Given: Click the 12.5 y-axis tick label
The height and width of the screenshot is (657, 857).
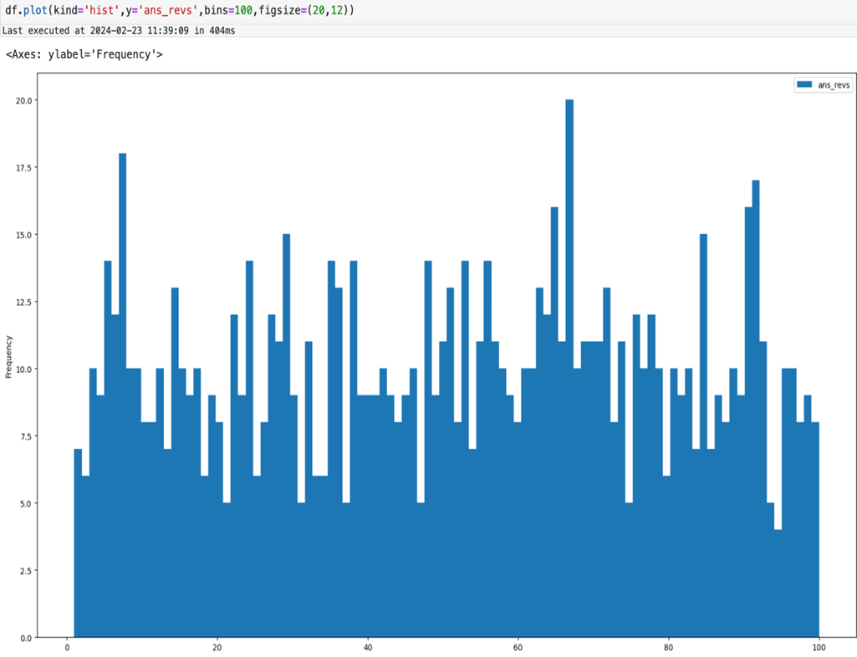Looking at the screenshot, I should (x=23, y=302).
